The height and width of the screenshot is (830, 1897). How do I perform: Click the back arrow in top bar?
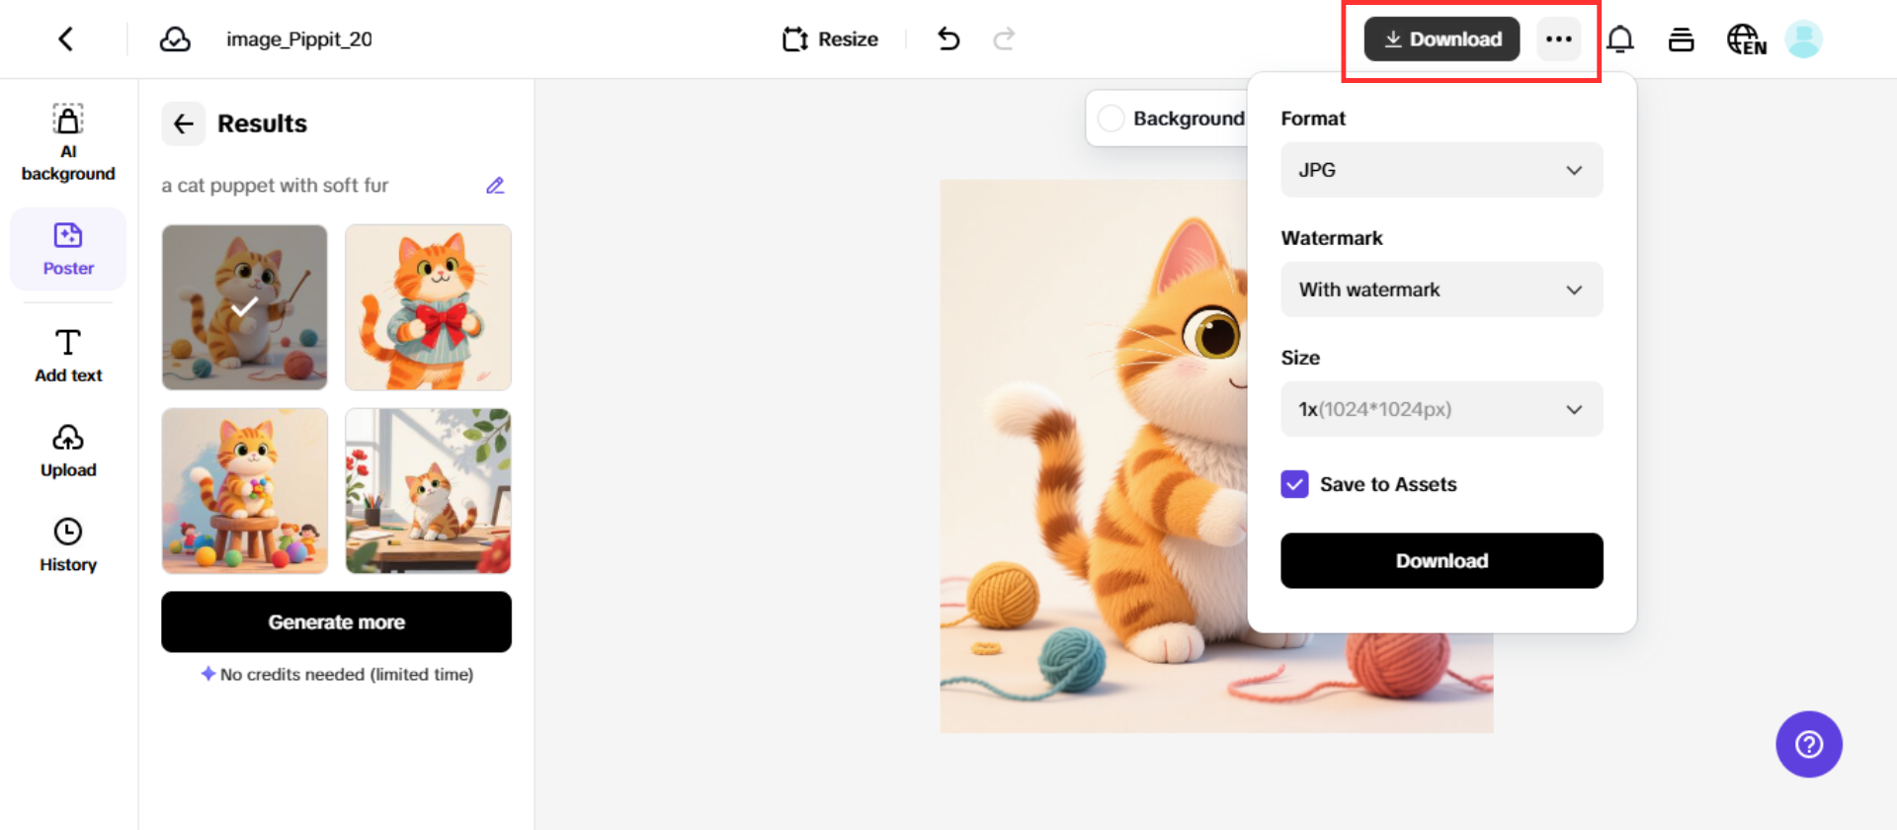66,40
